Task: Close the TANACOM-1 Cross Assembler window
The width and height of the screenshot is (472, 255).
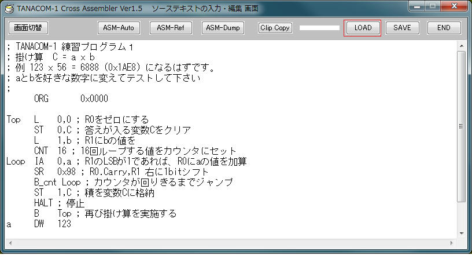Action: (454, 6)
